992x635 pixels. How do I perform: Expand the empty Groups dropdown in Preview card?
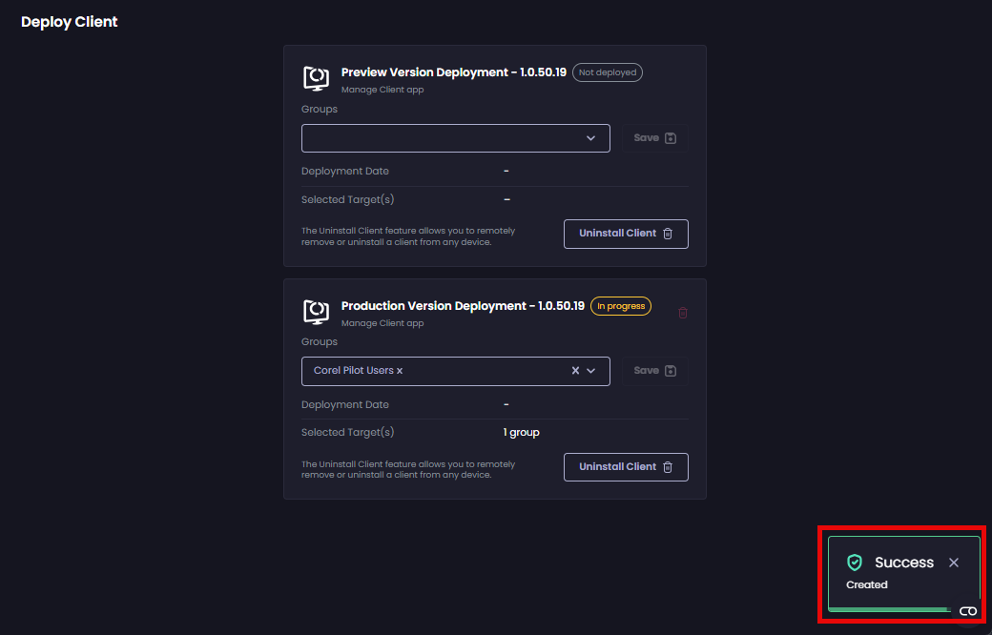(x=589, y=138)
